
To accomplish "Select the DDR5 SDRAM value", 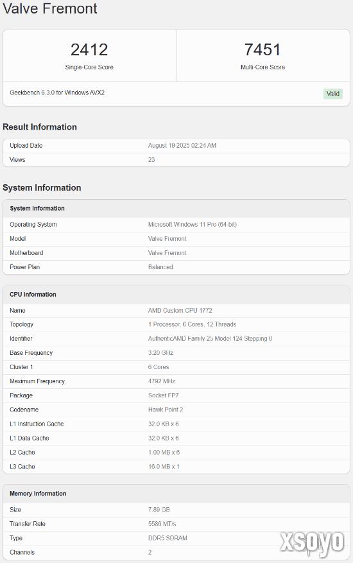I will click(168, 538).
